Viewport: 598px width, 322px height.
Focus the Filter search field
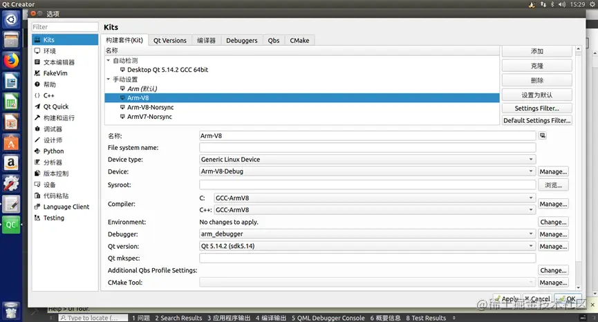point(65,27)
